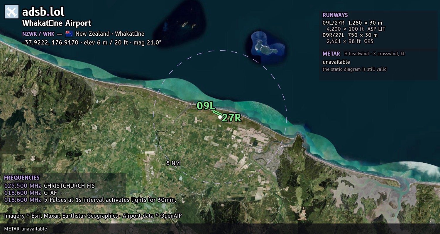Screen dimensions: 440x234
Task: Select 'the static diagram is still valid' note
Action: click(x=354, y=69)
